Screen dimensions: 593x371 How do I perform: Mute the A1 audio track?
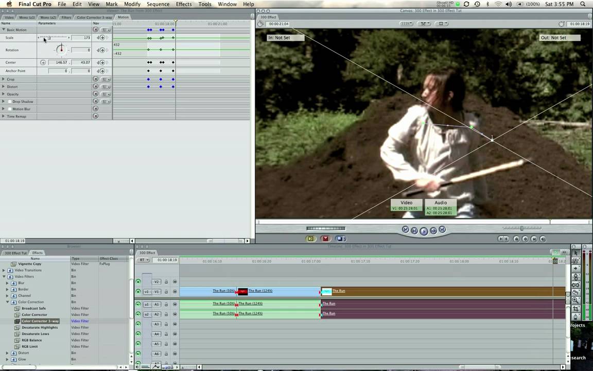coord(138,305)
